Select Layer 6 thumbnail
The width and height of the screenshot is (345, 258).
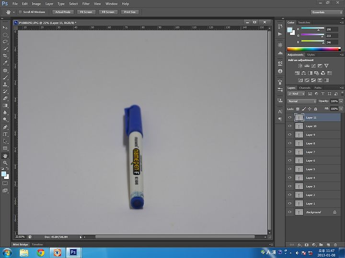299,160
